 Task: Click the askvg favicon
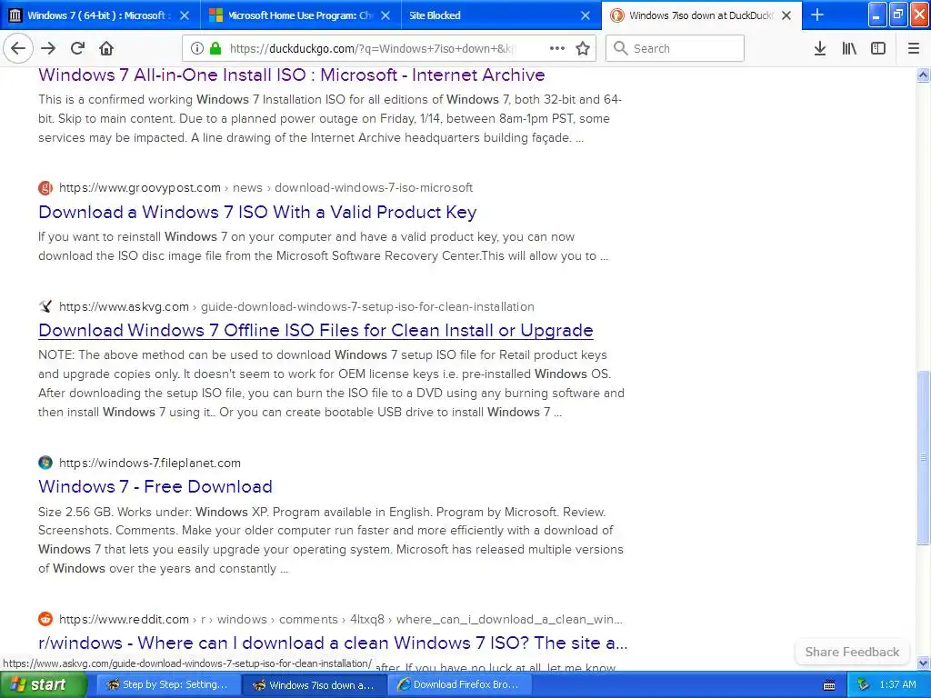click(45, 307)
